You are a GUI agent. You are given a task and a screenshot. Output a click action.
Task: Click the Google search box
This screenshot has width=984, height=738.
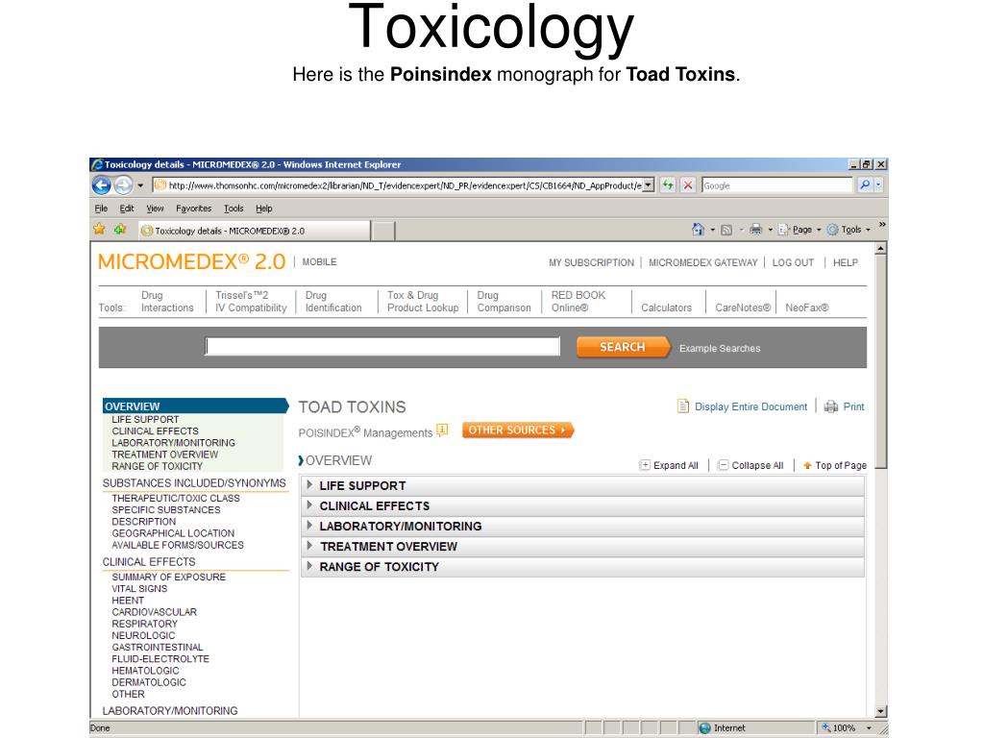[776, 185]
